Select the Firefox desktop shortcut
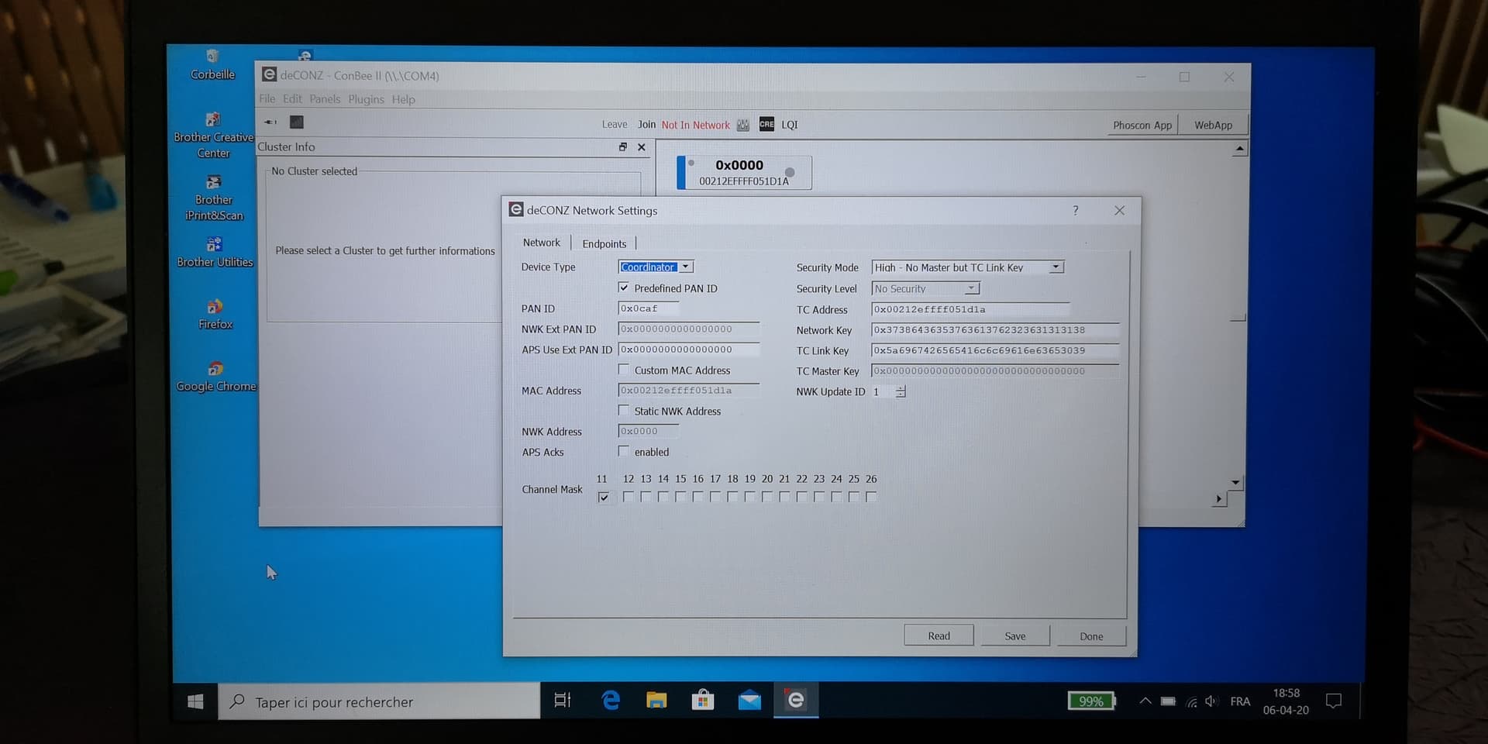Screen dimensions: 1488x744 (x=215, y=315)
